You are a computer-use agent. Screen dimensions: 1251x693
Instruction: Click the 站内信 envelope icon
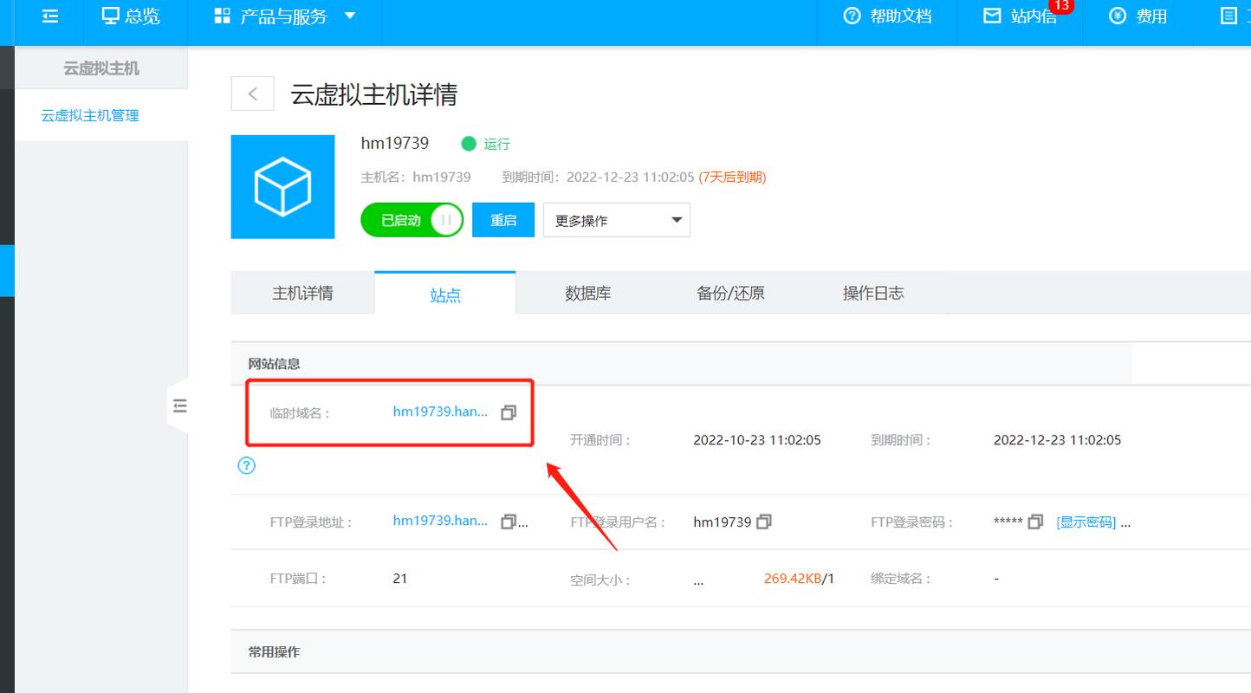992,16
